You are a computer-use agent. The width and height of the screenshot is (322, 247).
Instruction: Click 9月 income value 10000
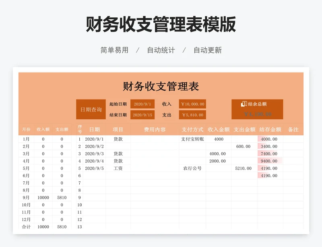[x=43, y=198]
